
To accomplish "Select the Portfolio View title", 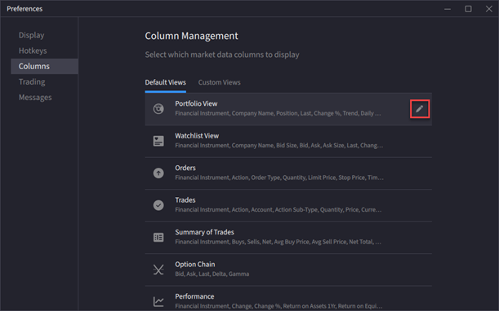I will [196, 103].
